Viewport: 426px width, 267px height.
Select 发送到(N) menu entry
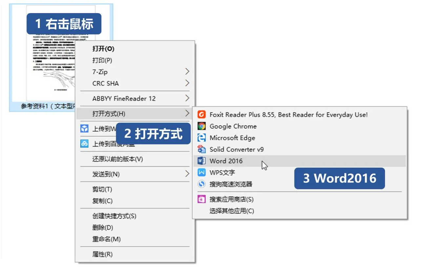135,175
